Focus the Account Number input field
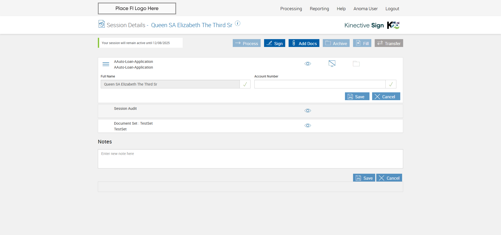Screen dimensions: 501x235 [320, 84]
